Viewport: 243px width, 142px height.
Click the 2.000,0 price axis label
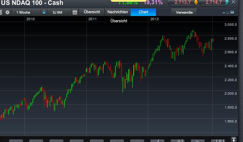[230, 94]
